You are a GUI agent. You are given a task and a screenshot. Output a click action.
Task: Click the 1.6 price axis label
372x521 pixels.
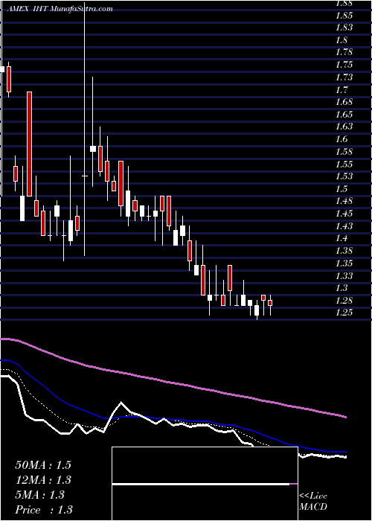pyautogui.click(x=341, y=139)
